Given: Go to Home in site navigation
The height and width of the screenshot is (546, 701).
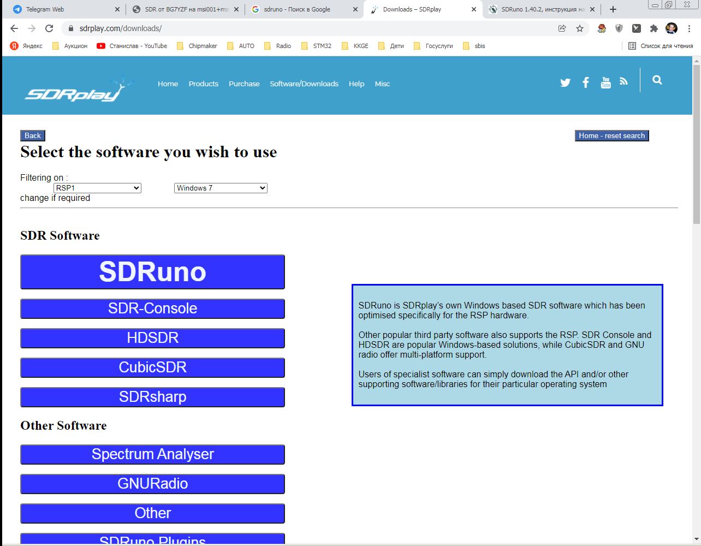Looking at the screenshot, I should pyautogui.click(x=168, y=84).
